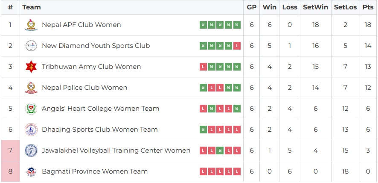This screenshot has width=378, height=183.
Task: Click the Dhading Sports Club team logo
Action: tap(31, 130)
